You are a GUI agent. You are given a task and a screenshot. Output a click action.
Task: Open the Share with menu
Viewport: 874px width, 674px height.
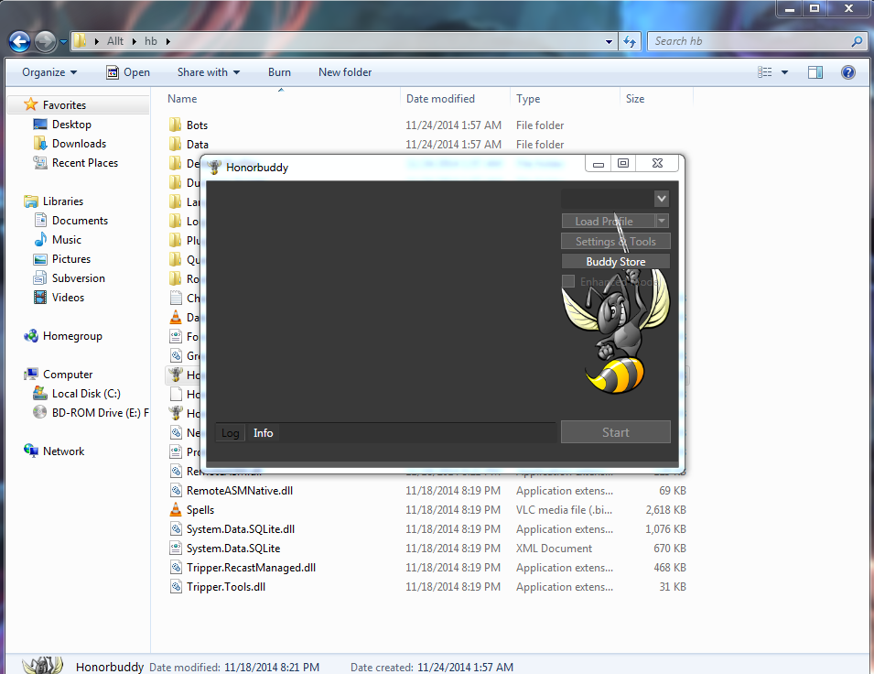coord(209,72)
